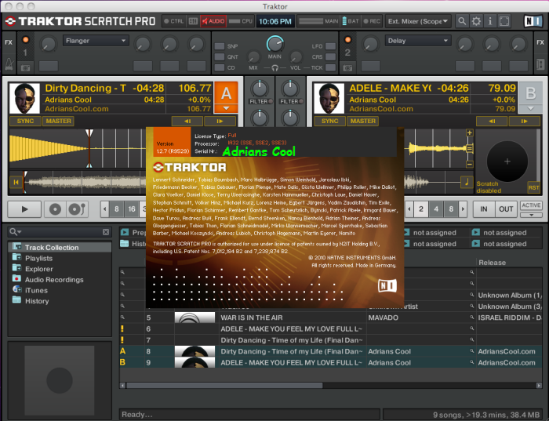
Task: Expand deck B letter dropdown arrow
Action: 530,108
